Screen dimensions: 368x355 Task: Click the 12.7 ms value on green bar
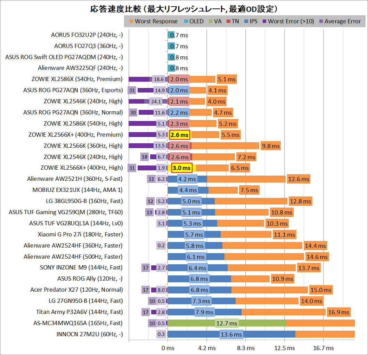[227, 324]
